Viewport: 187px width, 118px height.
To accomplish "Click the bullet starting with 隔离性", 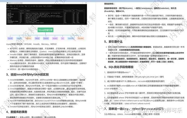I will click(x=146, y=32).
